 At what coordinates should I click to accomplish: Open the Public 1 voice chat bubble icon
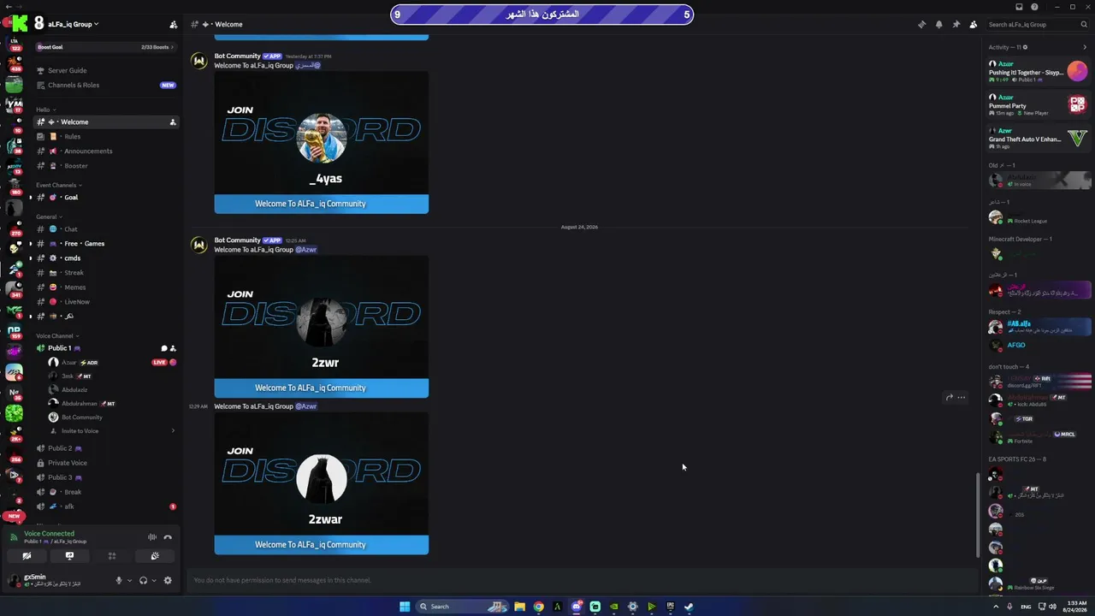tap(164, 348)
